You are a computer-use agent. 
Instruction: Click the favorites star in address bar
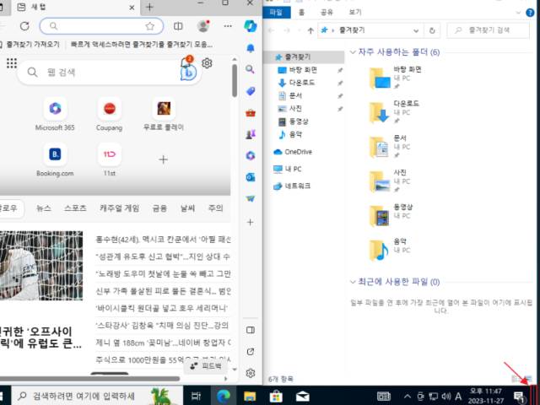click(x=149, y=26)
